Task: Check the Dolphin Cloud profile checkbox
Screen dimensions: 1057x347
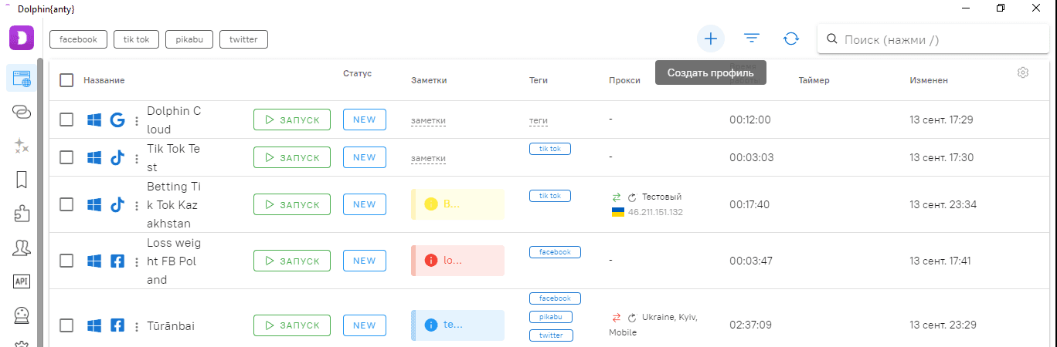Action: point(66,120)
